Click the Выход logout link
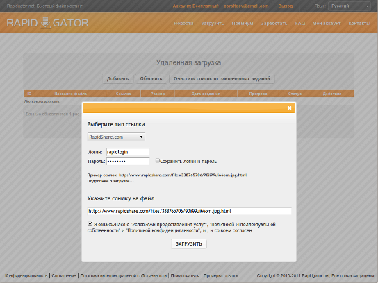Image resolution: width=378 pixels, height=283 pixels. [286, 6]
